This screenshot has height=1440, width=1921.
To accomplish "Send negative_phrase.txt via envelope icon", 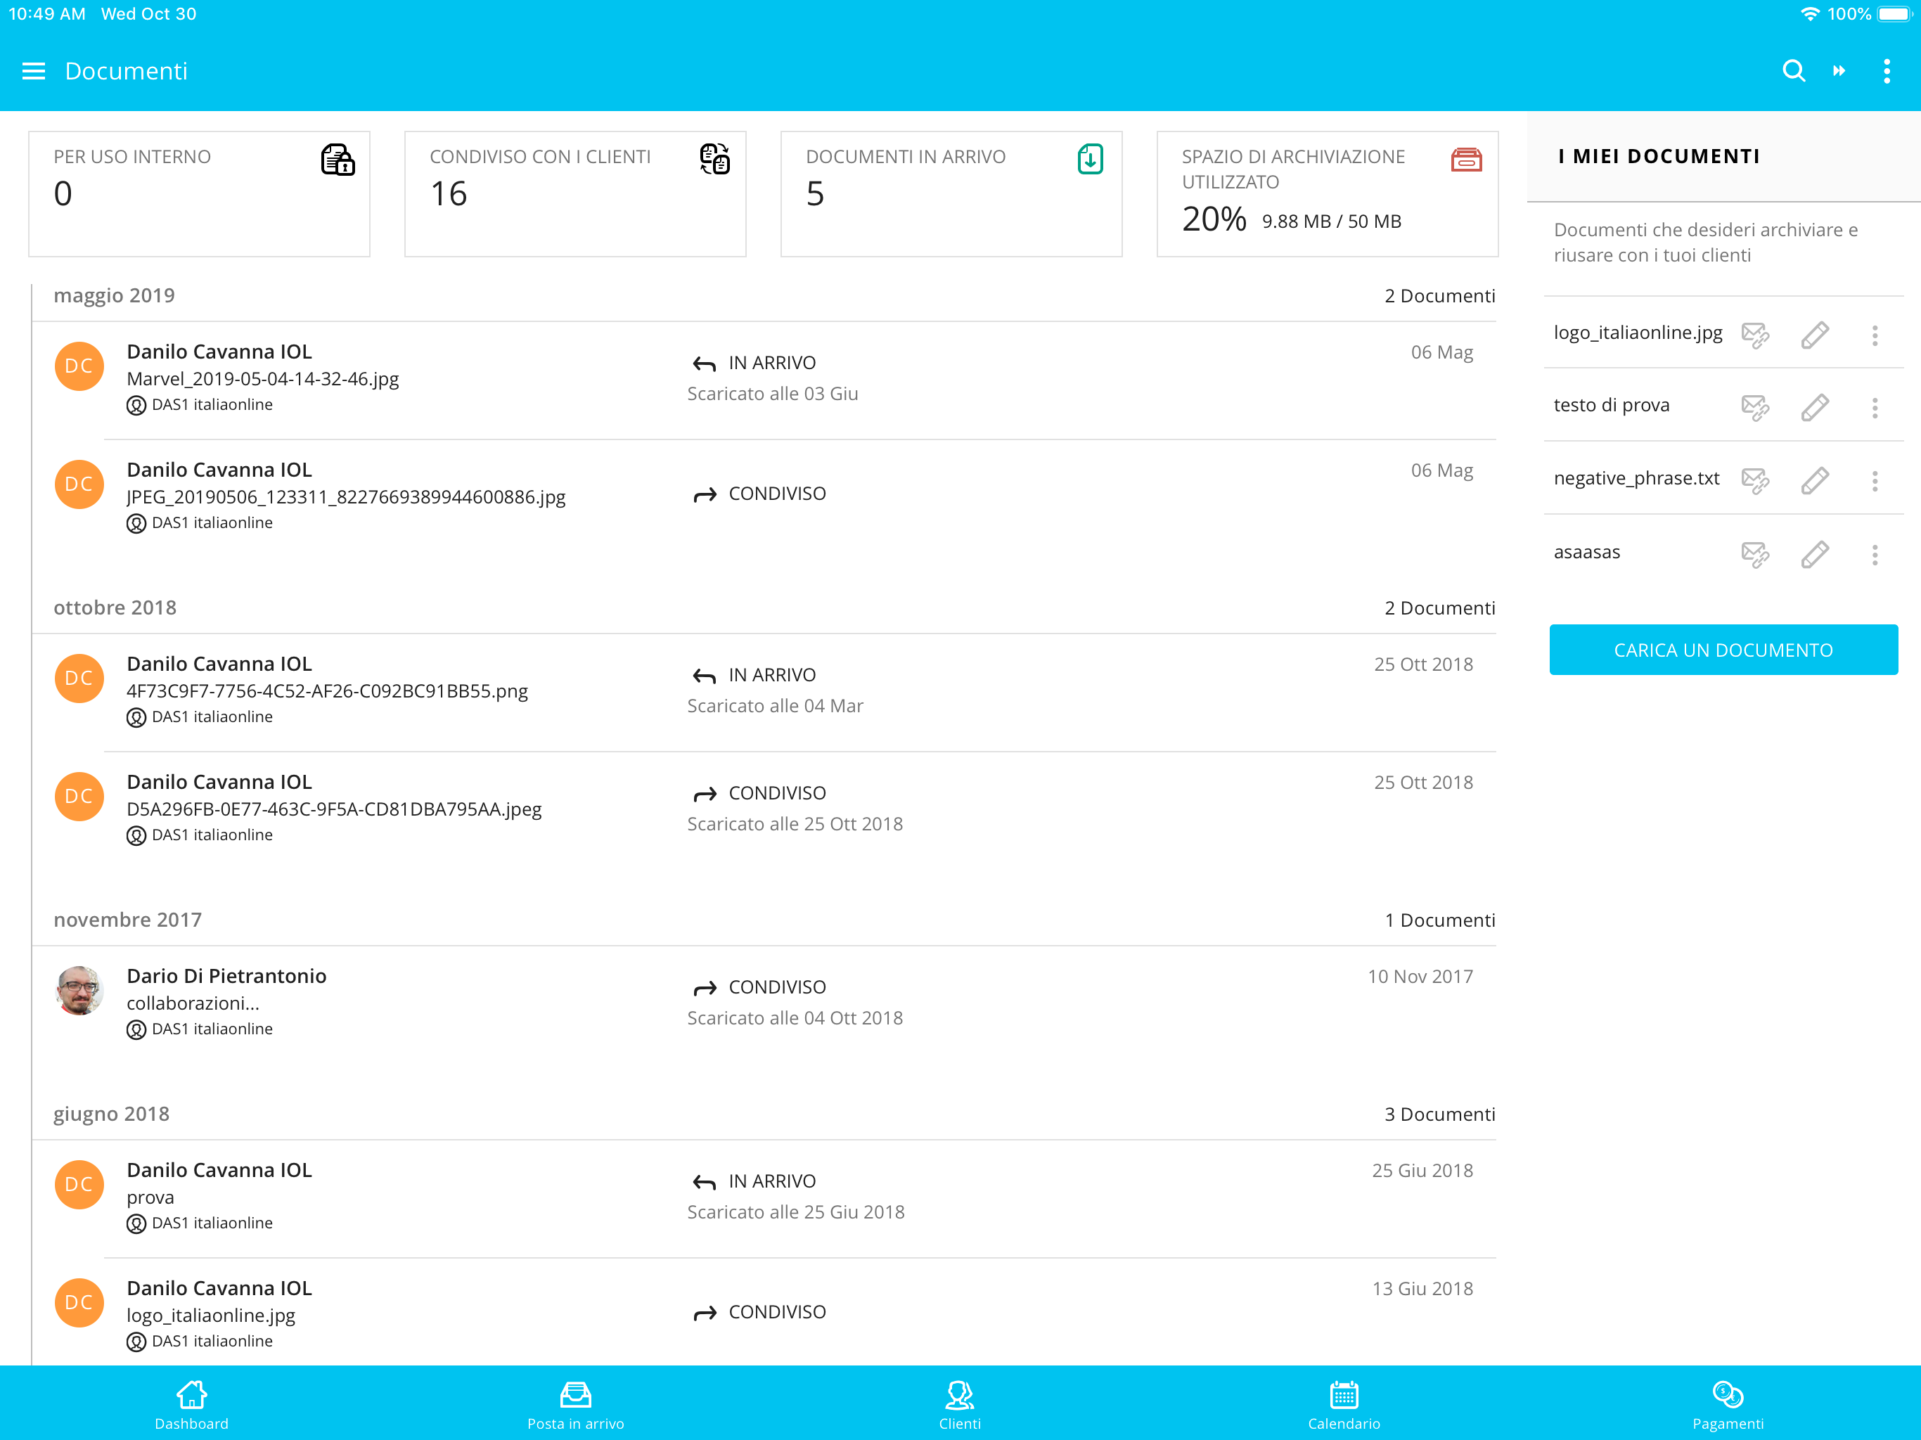I will coord(1755,480).
